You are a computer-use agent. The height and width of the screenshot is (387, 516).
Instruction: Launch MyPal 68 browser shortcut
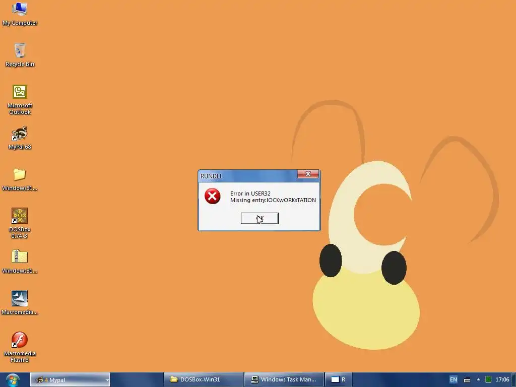[x=20, y=138]
